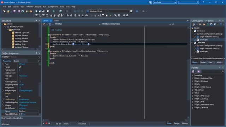
Task: Click the macro play icon in the editor status bar
Action: (x=44, y=123)
